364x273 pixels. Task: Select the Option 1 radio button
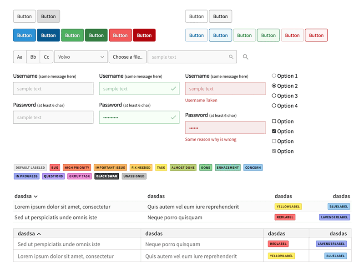274,76
